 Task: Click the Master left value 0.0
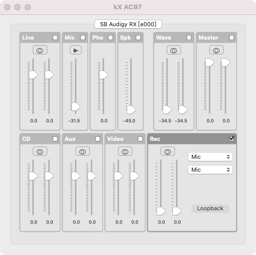tap(210, 121)
